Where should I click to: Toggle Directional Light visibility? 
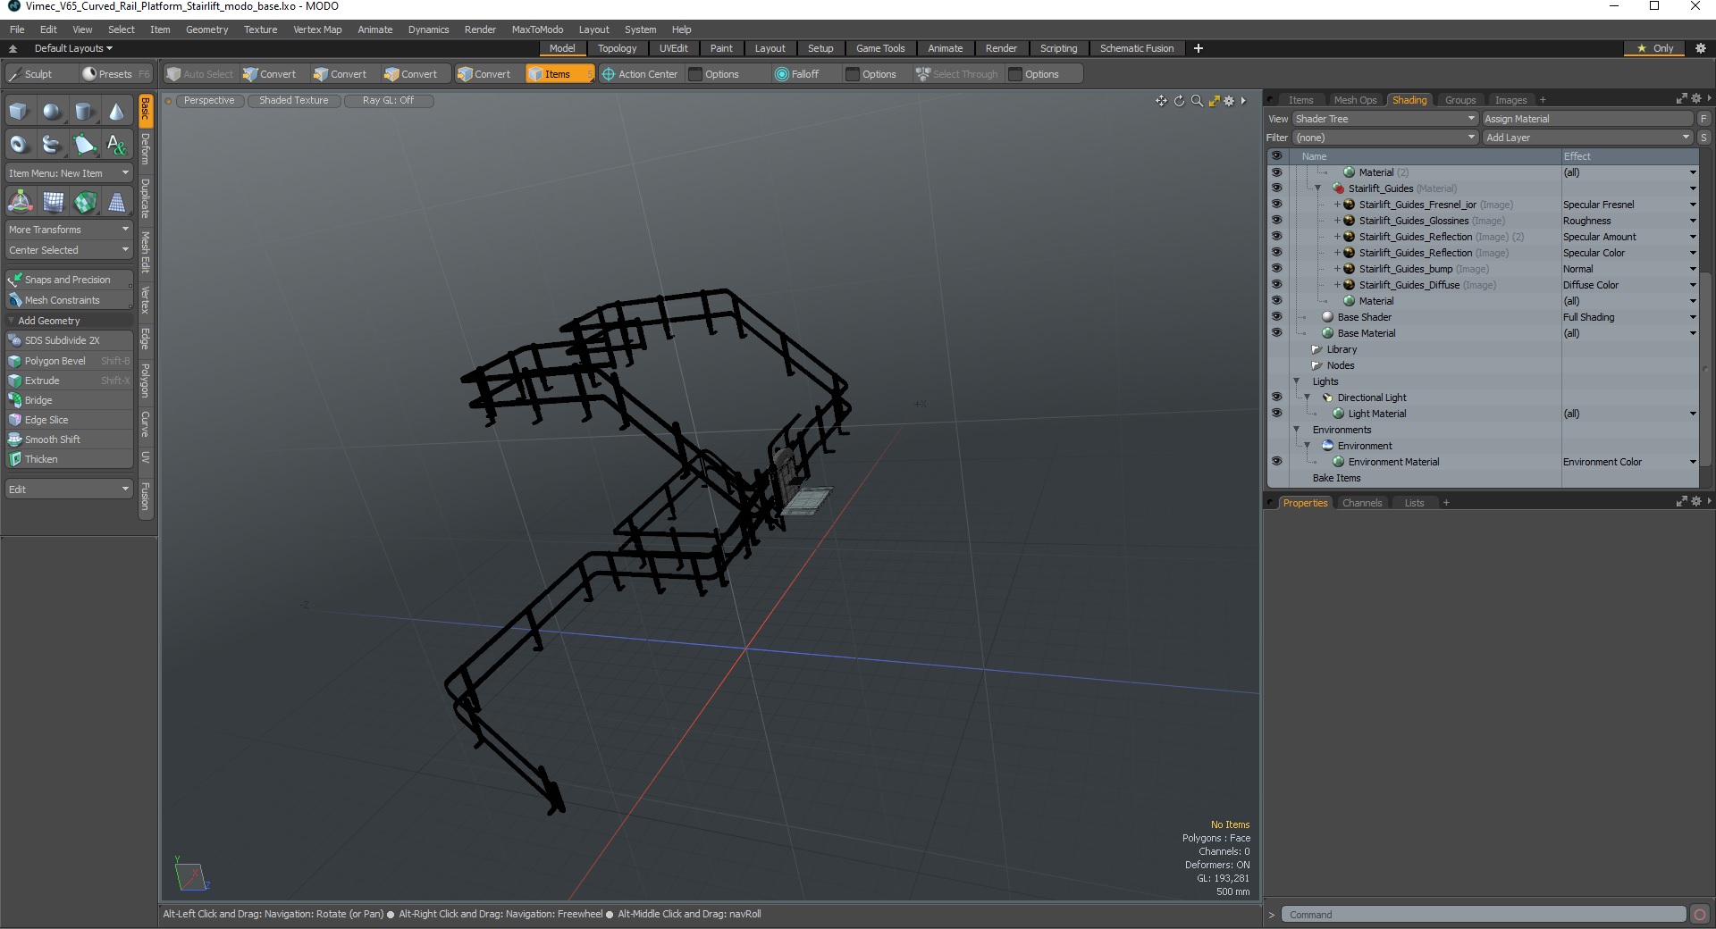1276,398
